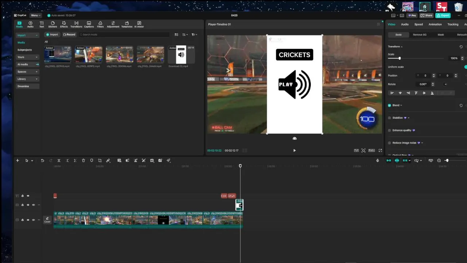Image resolution: width=467 pixels, height=263 pixels.
Task: Toggle the Blend checkbox
Action: coord(390,105)
